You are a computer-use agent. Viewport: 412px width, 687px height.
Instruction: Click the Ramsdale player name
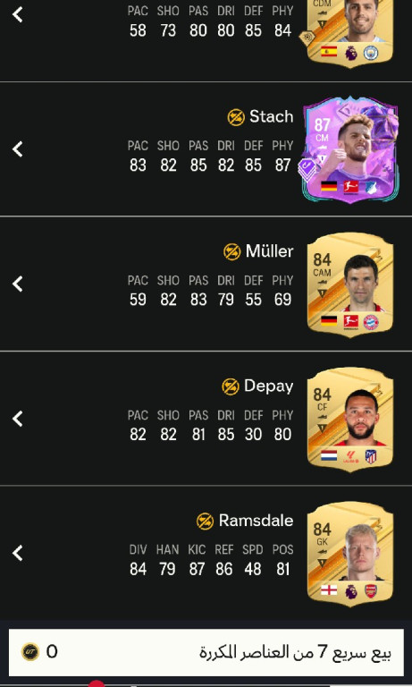click(256, 521)
